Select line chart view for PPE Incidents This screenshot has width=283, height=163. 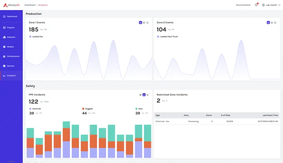[147, 95]
